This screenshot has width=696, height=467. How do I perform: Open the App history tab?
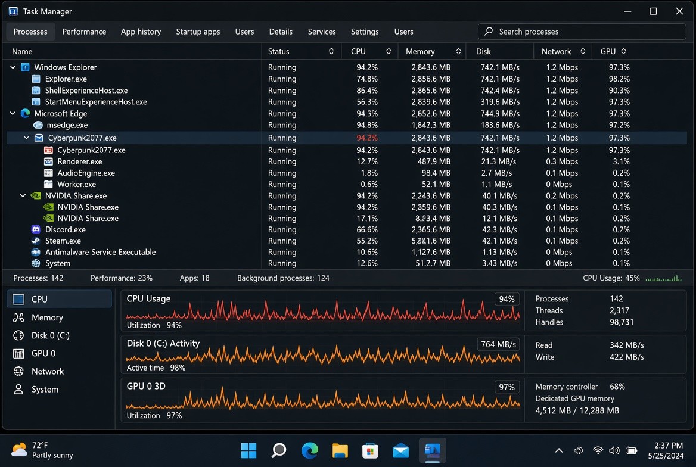(141, 32)
